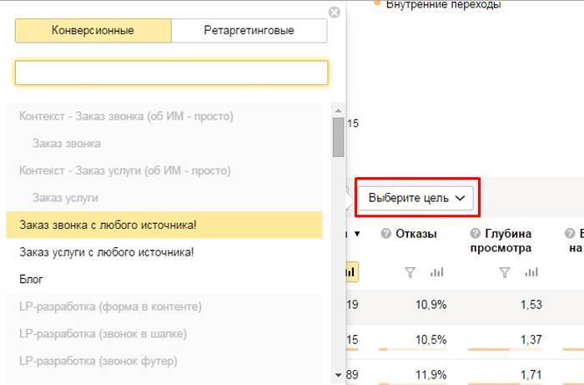
Task: Open filter icon under Глубина просмотра column
Action: tap(504, 272)
